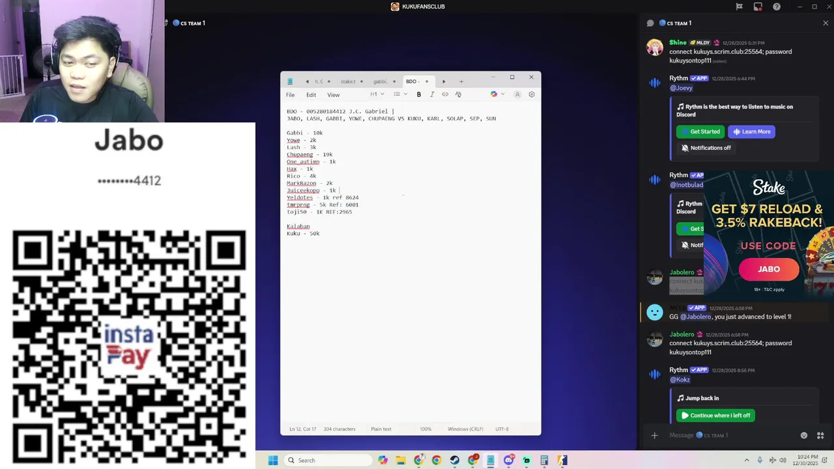Click the 100% zoom level

click(425, 429)
